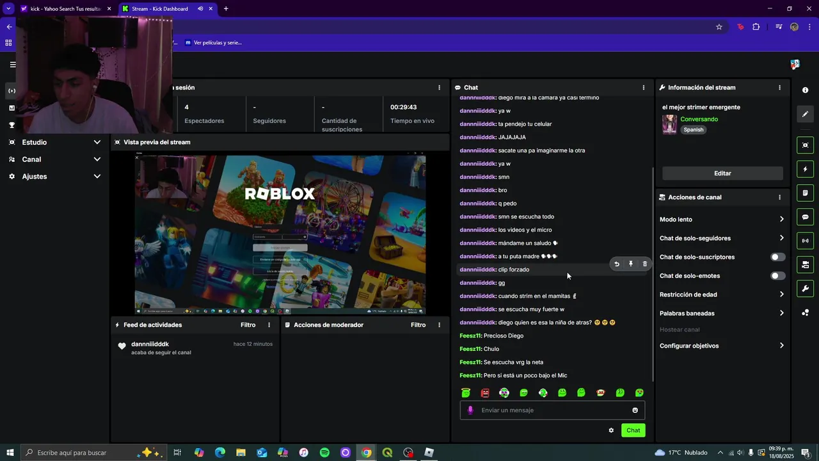Open Chrome extensions puzzle icon
This screenshot has width=819, height=461.
(x=756, y=27)
